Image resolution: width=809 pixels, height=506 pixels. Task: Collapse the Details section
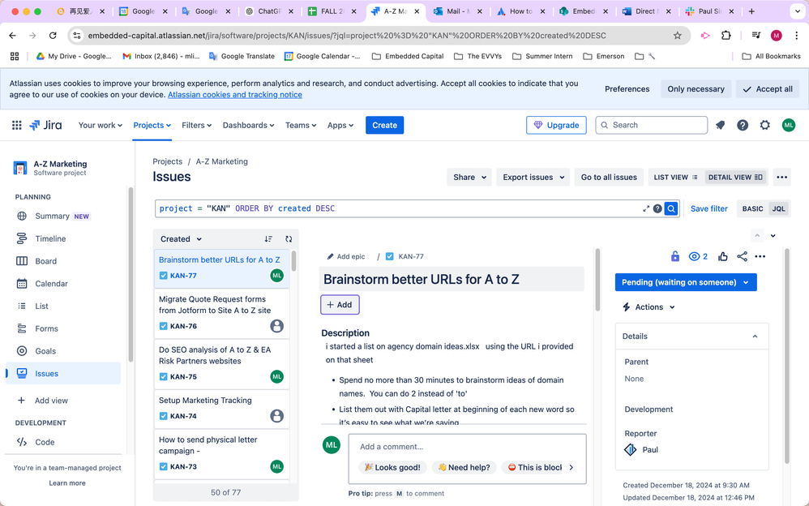click(x=755, y=337)
